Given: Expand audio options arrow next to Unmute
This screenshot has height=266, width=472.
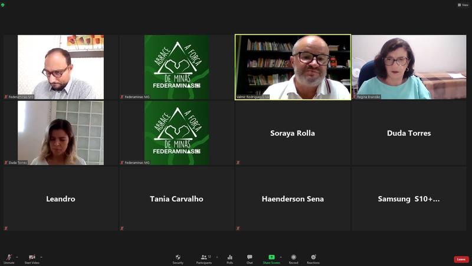Looking at the screenshot, I should click(x=17, y=257).
